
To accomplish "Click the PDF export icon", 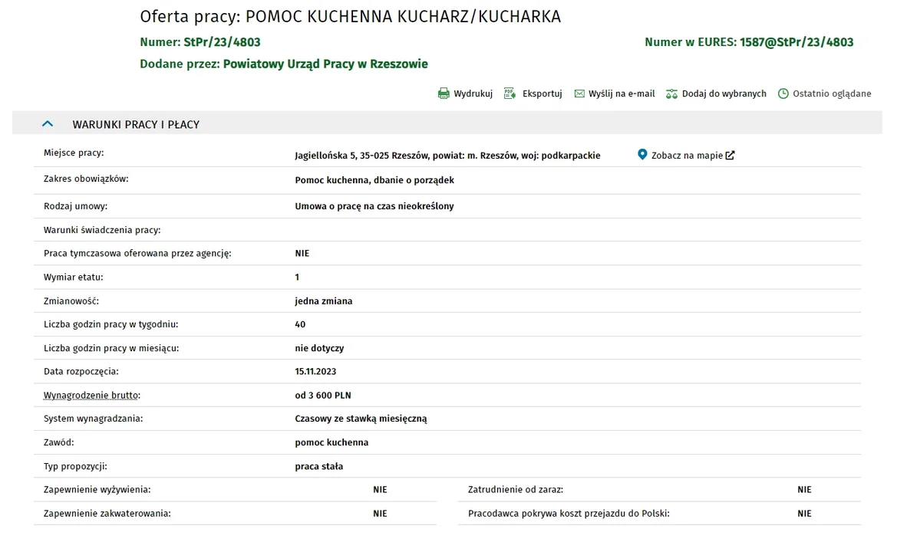I will coord(510,94).
